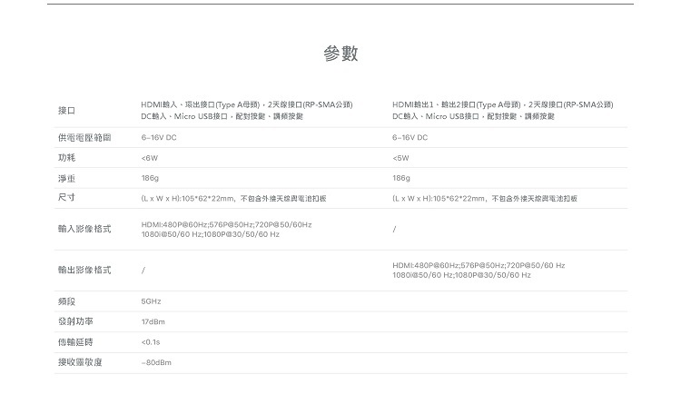This screenshot has height=414, width=681.
Task: Click the 供電電壓範圍 row label
Action: 84,137
